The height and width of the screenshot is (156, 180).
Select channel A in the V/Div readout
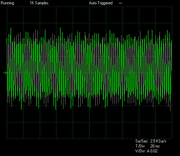[x=148, y=151]
